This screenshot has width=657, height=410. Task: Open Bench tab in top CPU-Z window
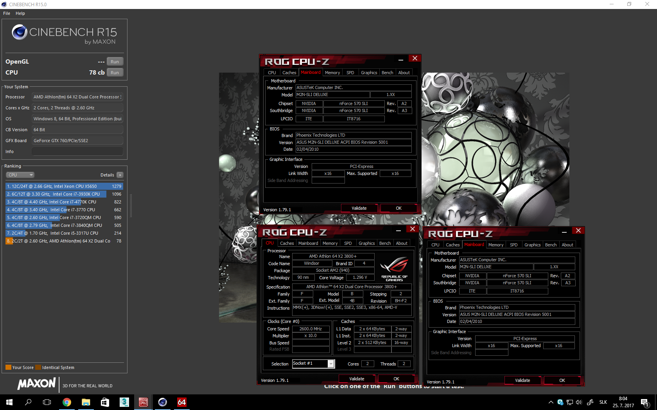(388, 73)
